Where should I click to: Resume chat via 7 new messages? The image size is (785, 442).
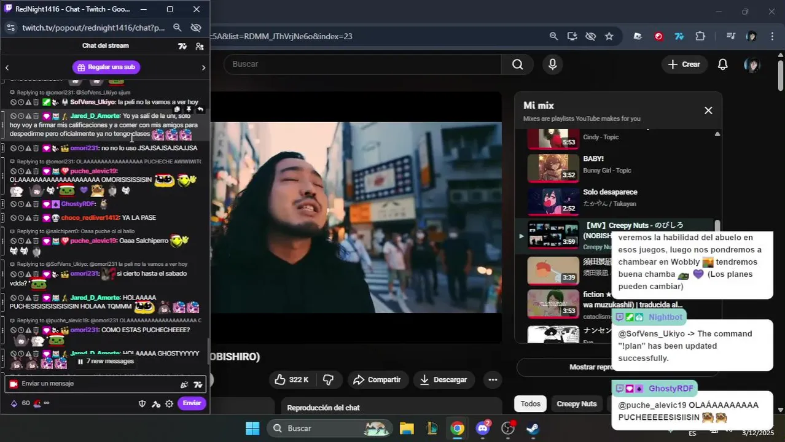tap(105, 361)
